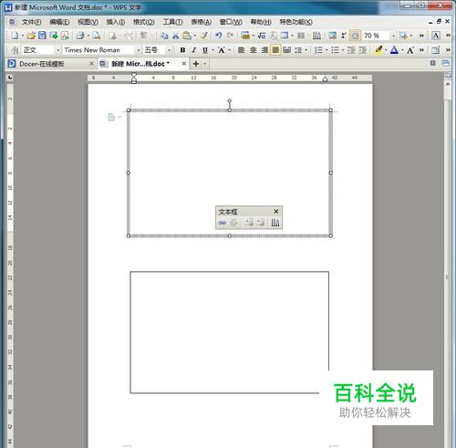Screen dimensions: 456x448
Task: Undo the last action
Action: [x=218, y=36]
